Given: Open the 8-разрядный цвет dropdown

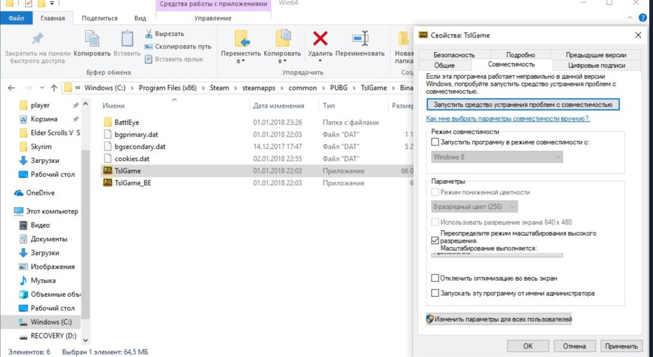Looking at the screenshot, I should [474, 206].
